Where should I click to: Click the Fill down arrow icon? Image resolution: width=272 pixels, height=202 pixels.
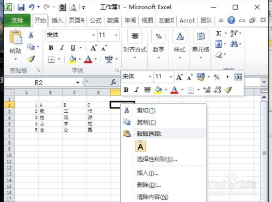pos(219,44)
